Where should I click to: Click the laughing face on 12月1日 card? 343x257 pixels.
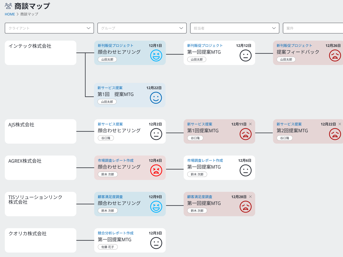pos(156,56)
